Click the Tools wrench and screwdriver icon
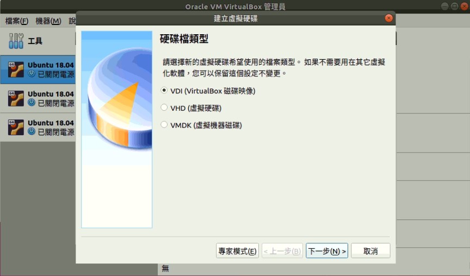Image resolution: width=470 pixels, height=276 pixels. [x=16, y=40]
